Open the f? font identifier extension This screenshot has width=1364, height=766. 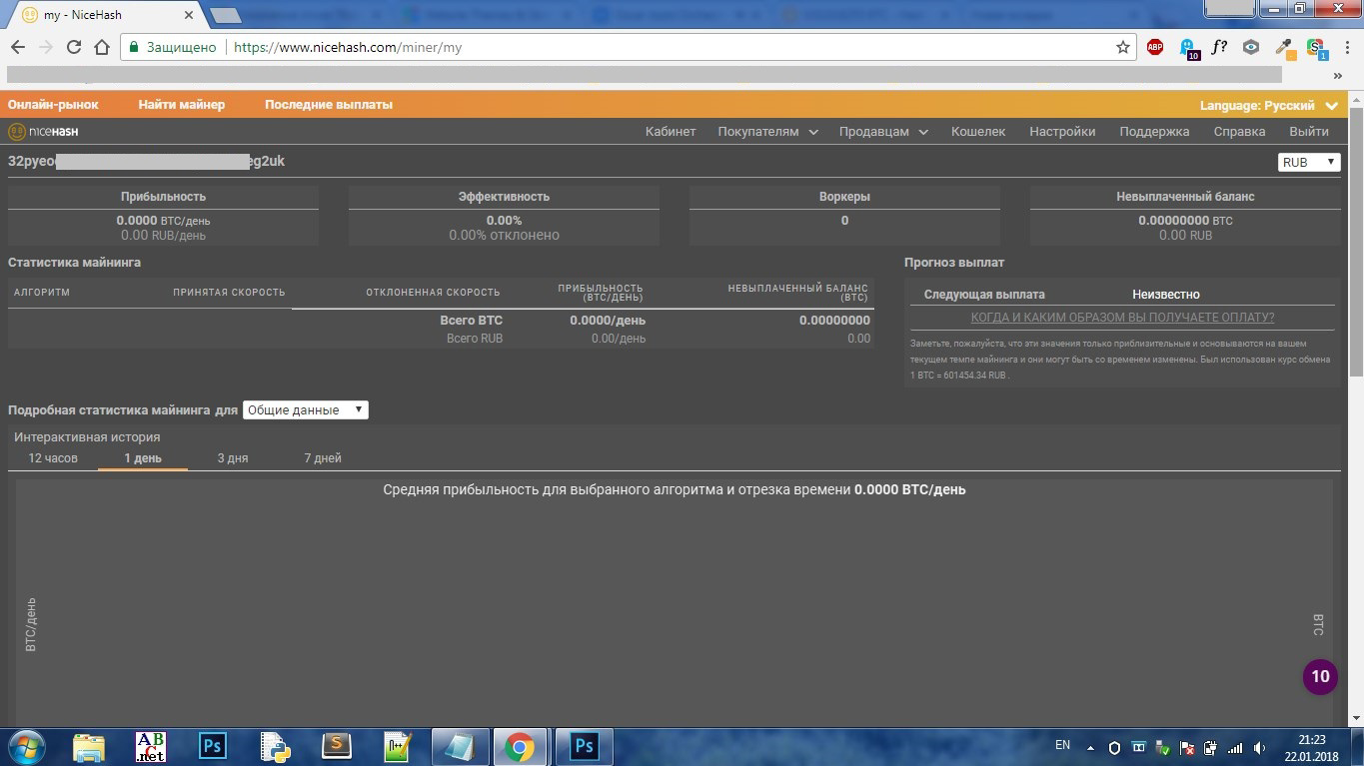1219,47
